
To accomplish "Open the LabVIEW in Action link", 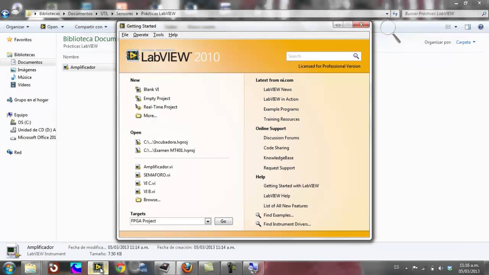I will point(281,99).
